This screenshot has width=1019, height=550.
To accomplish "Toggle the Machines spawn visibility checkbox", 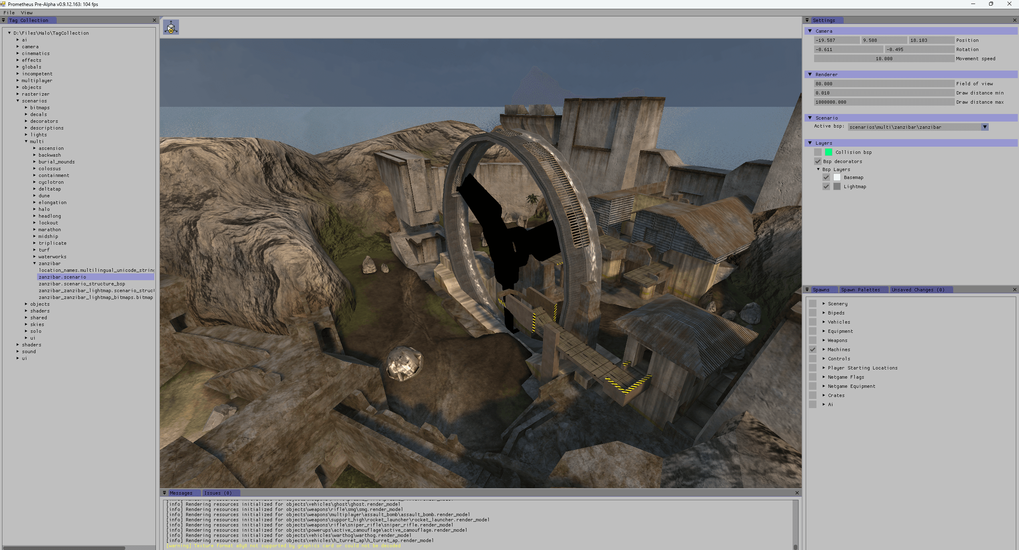I will [x=812, y=350].
